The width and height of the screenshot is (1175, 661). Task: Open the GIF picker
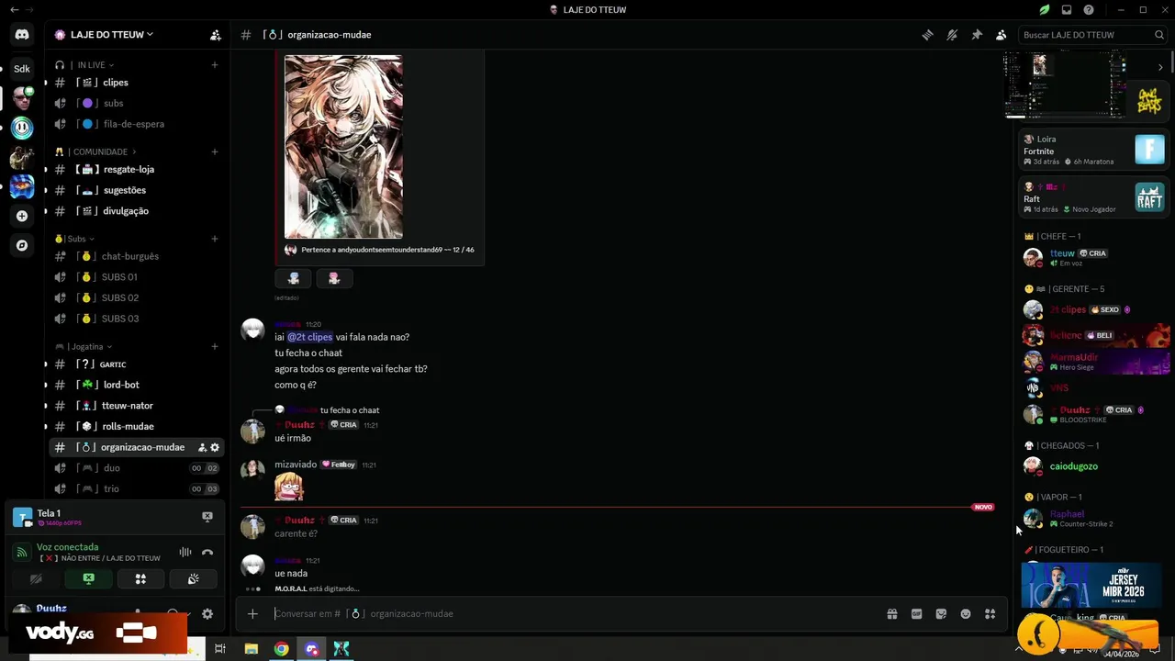click(916, 613)
